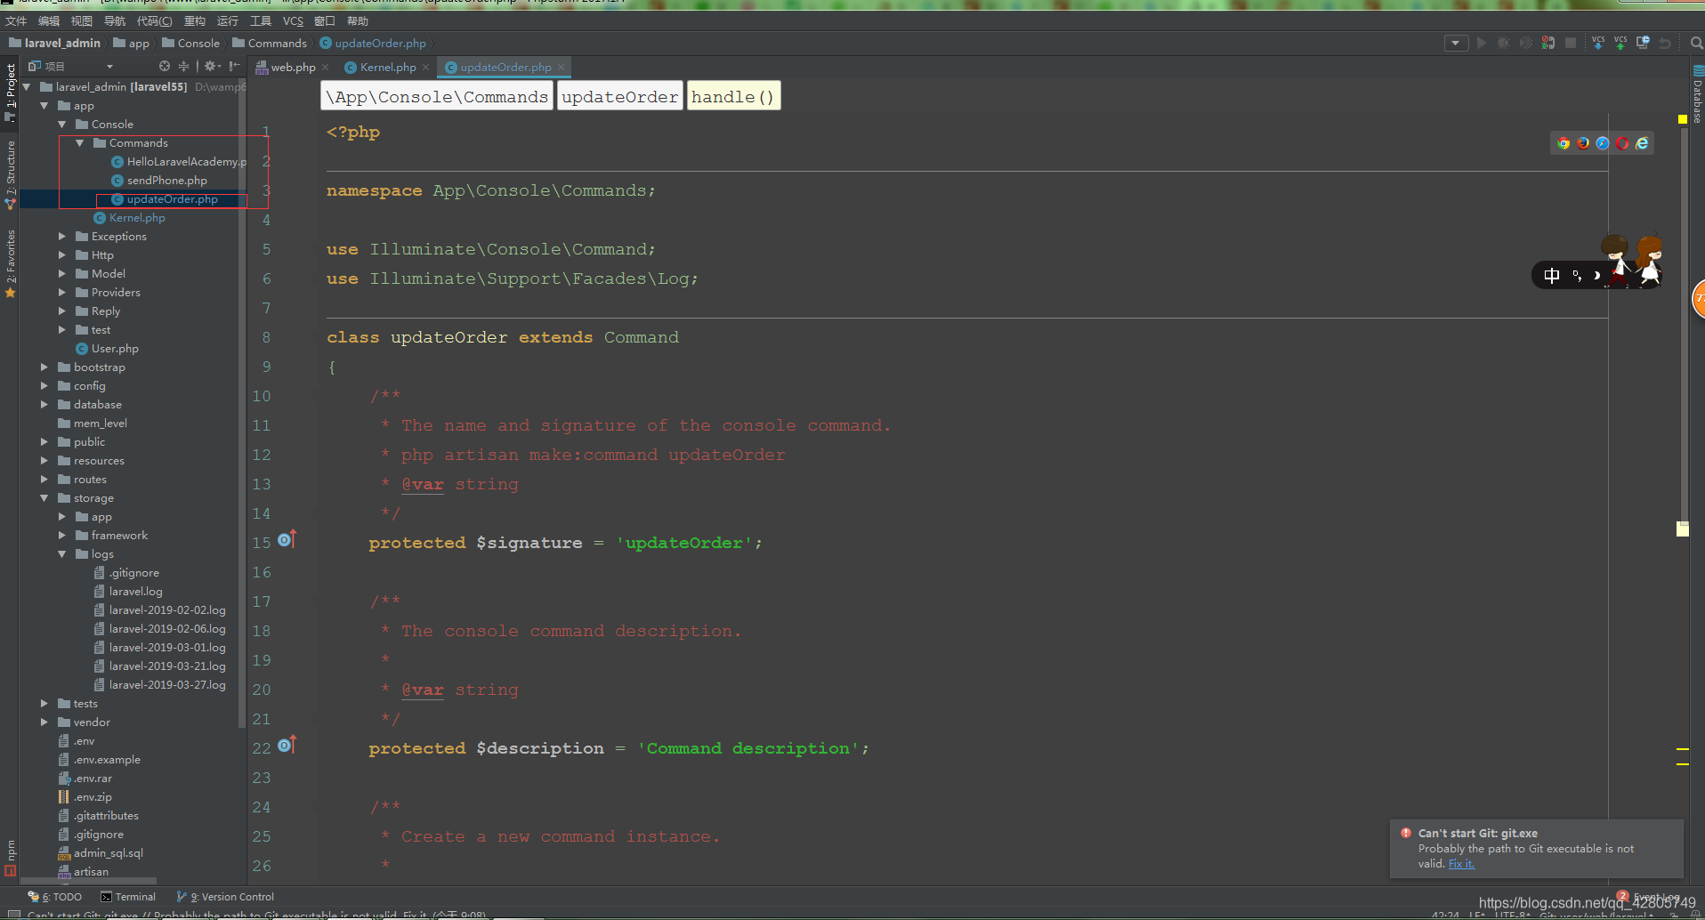Collapse the logs folder
Image resolution: width=1705 pixels, height=920 pixels.
62,553
